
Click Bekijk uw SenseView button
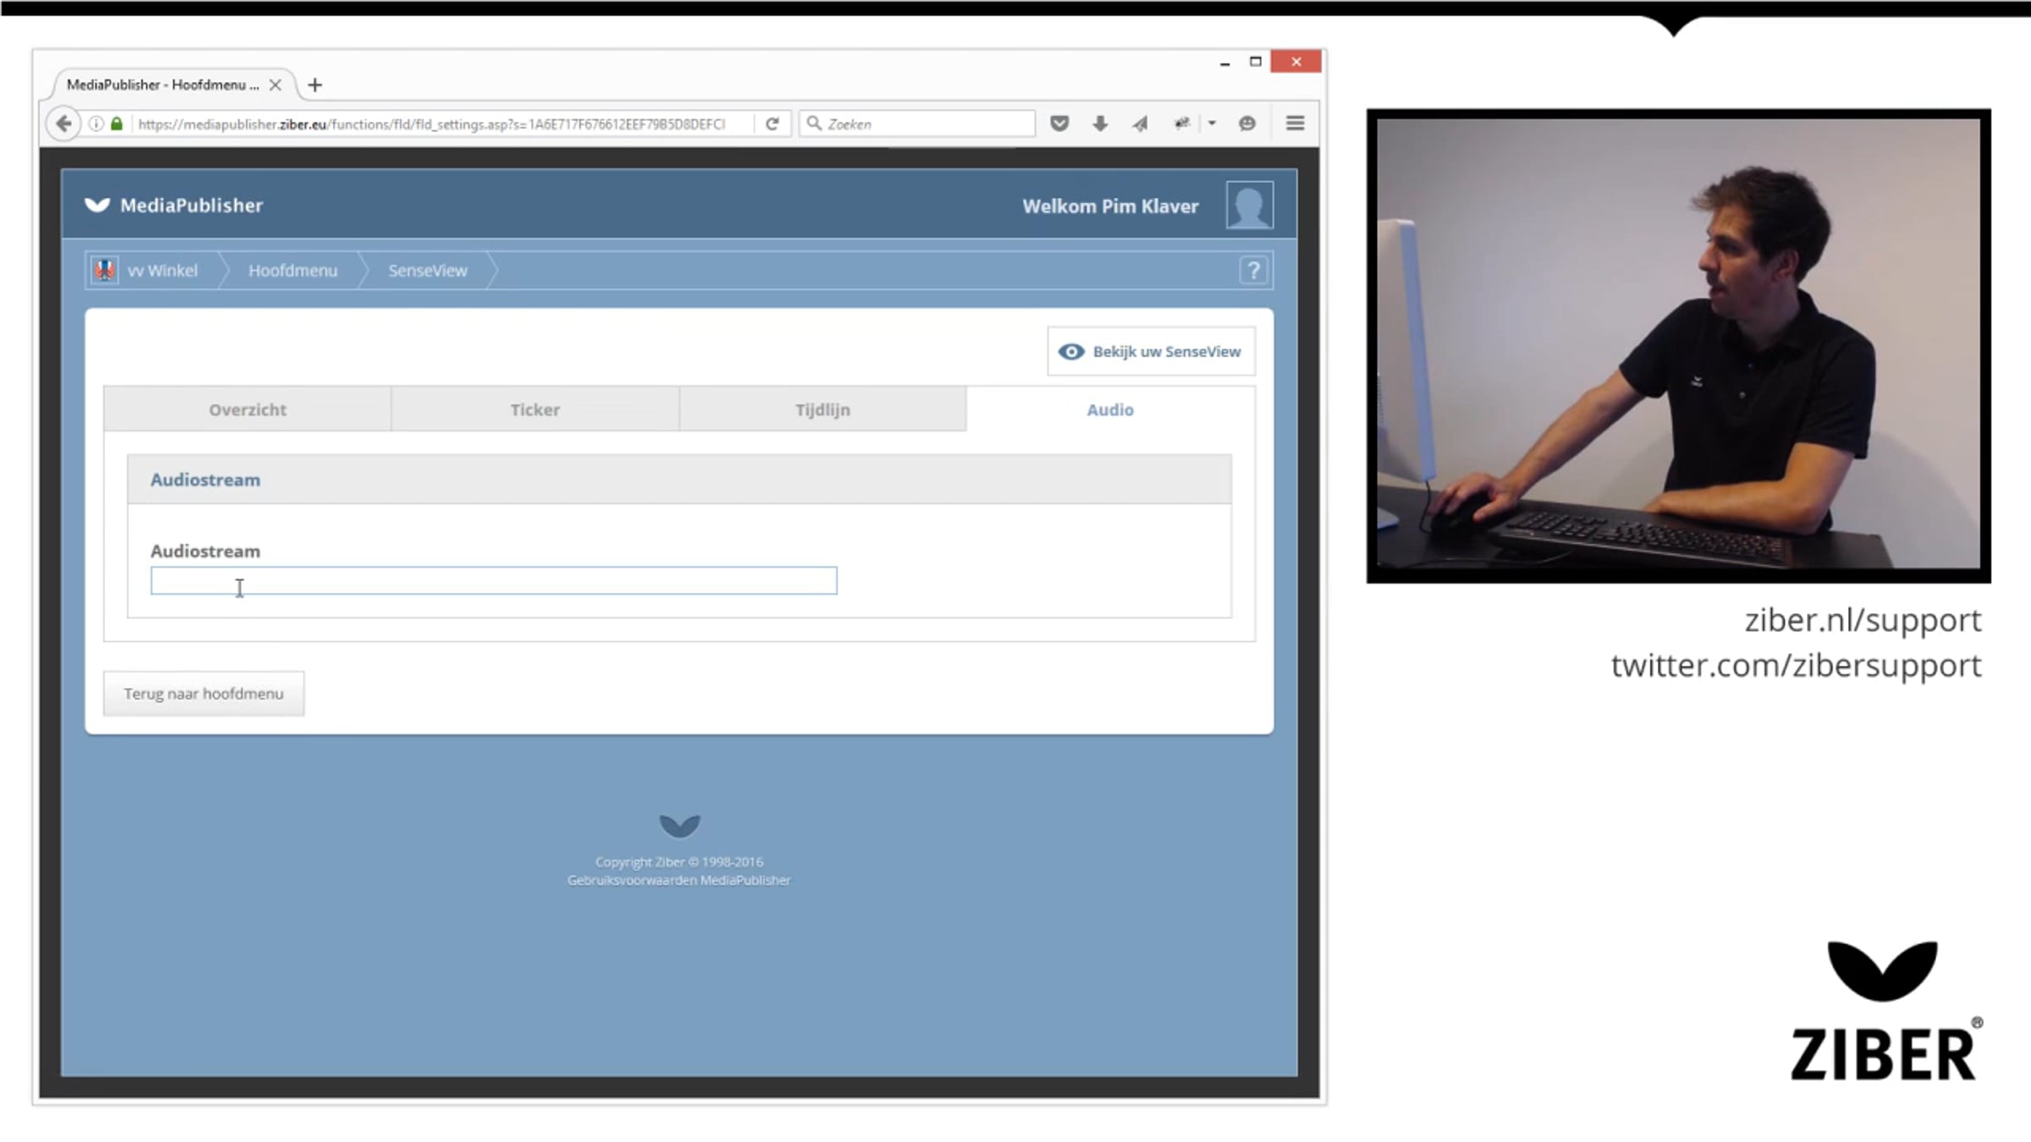click(x=1151, y=351)
